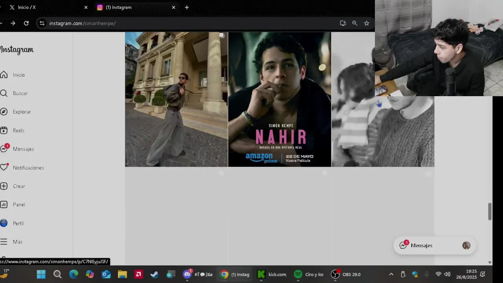The image size is (503, 283).
Task: Open Steam from the taskbar
Action: point(154,274)
